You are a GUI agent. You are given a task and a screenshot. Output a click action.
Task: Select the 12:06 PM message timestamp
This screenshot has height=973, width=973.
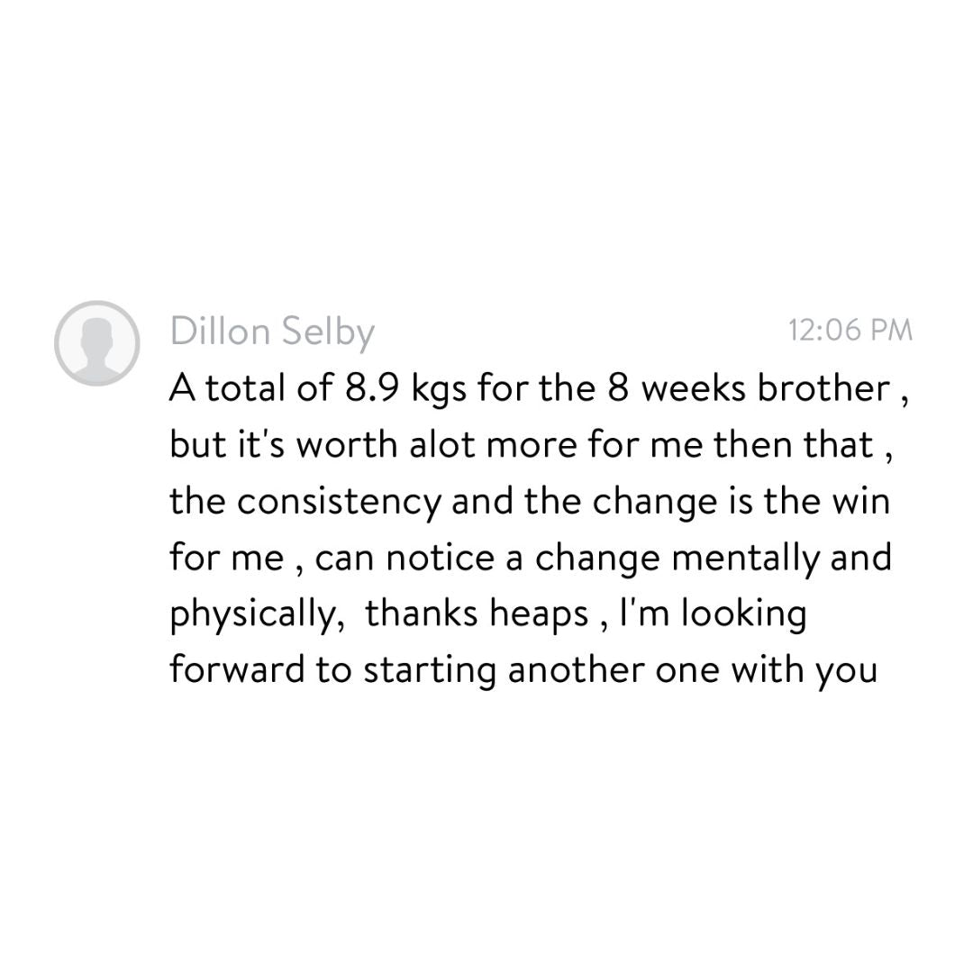850,330
